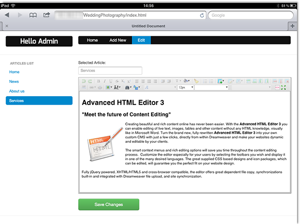Select Services article in sidebar
This screenshot has height=224, width=300.
tap(39, 101)
